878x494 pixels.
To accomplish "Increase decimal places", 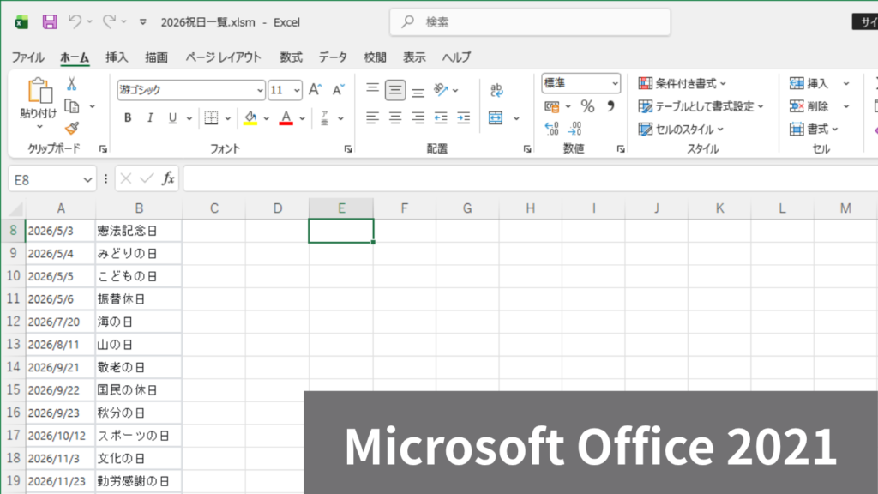I will (x=551, y=129).
